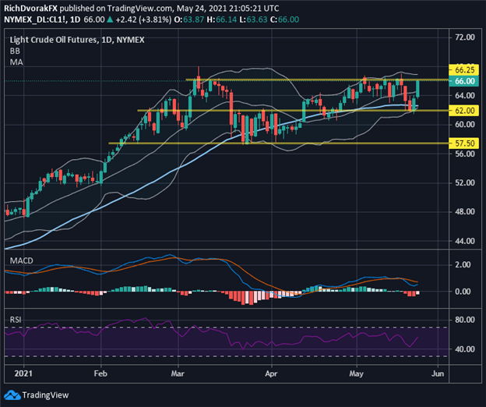486x407 pixels.
Task: Click the MACD indicator label
Action: click(21, 260)
